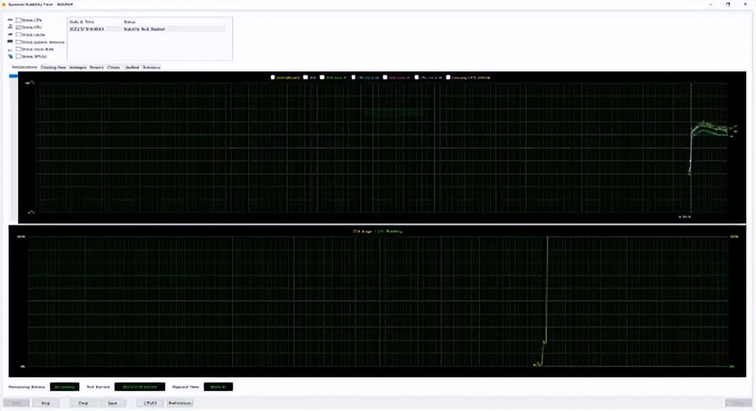The width and height of the screenshot is (756, 411).
Task: Open the Cooling Fans tab
Action: 53,68
